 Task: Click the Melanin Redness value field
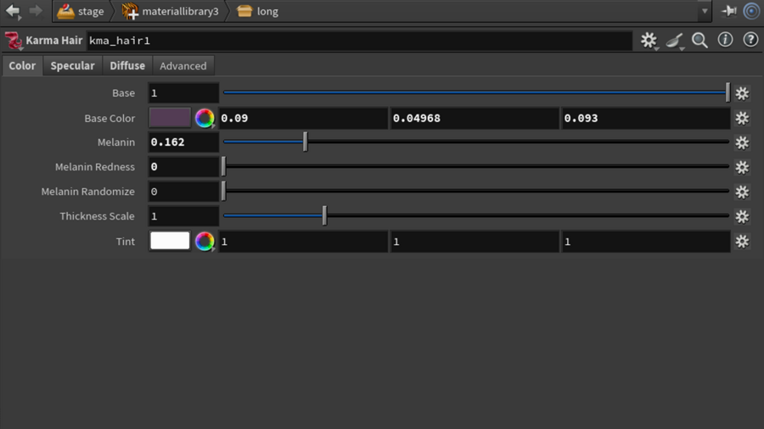183,167
